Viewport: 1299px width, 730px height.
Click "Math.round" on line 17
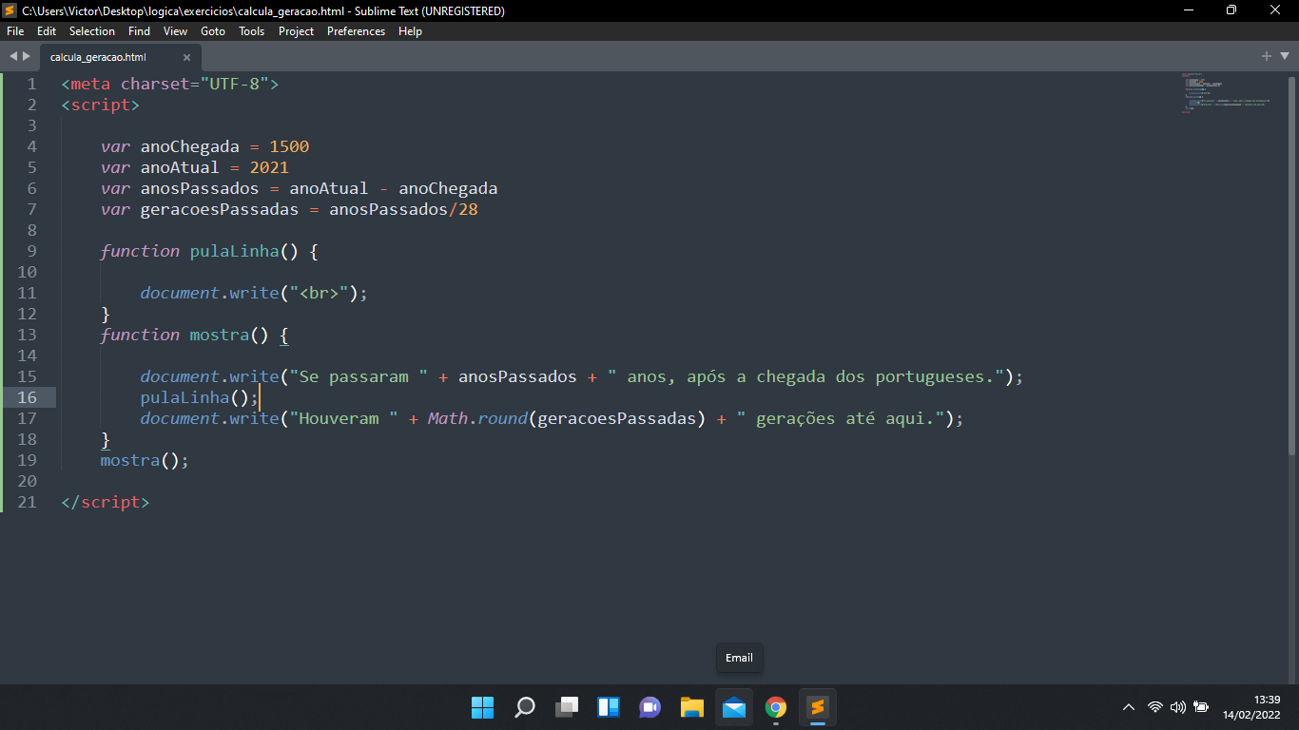point(477,418)
